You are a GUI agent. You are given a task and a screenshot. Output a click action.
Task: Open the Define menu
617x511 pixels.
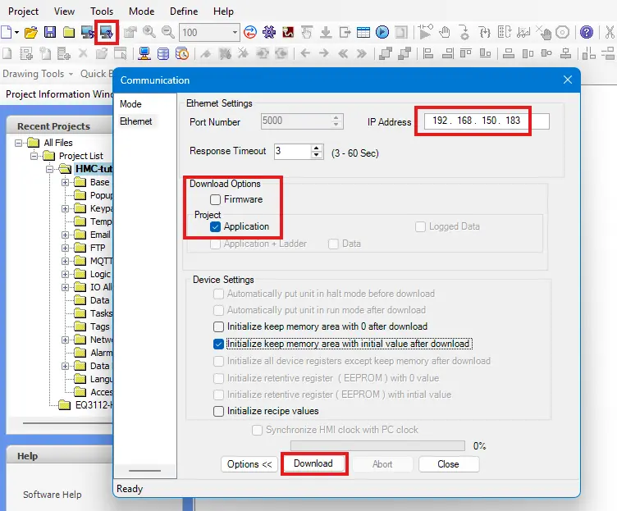[x=183, y=11]
